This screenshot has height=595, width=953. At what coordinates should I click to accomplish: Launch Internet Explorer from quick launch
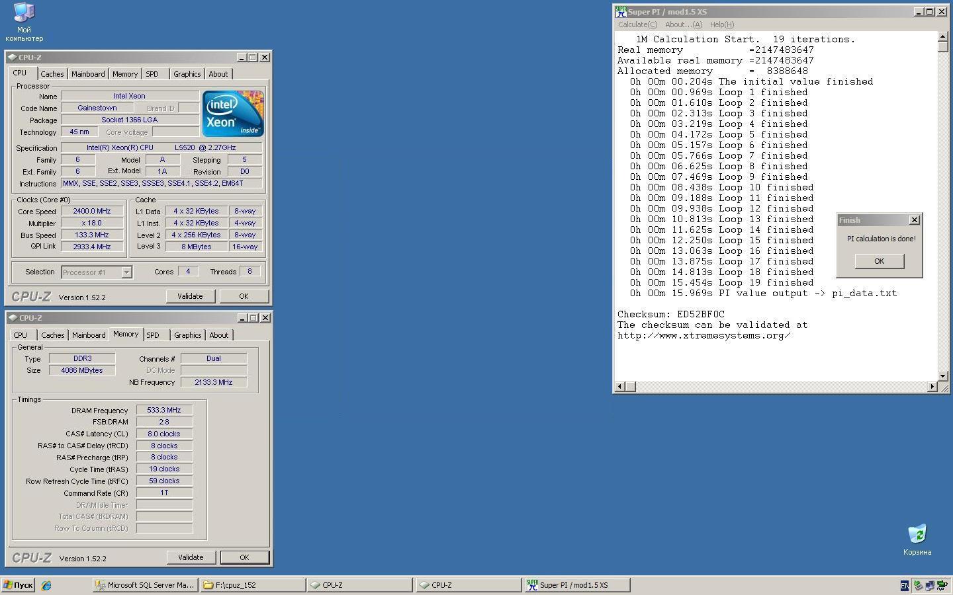point(46,585)
